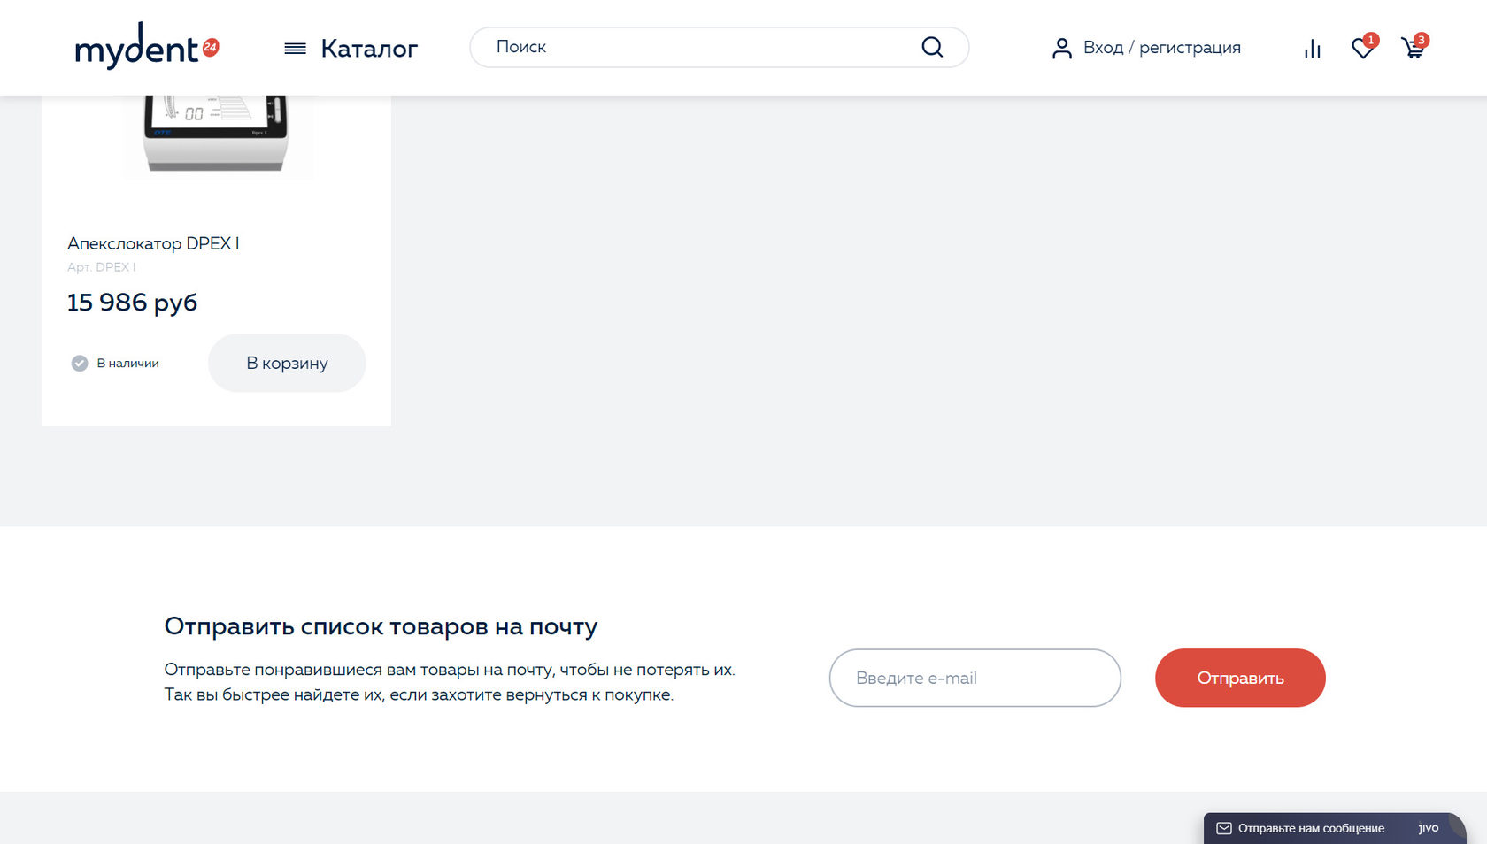Click the envelope icon in the chat bar
The width and height of the screenshot is (1487, 844).
click(x=1224, y=828)
